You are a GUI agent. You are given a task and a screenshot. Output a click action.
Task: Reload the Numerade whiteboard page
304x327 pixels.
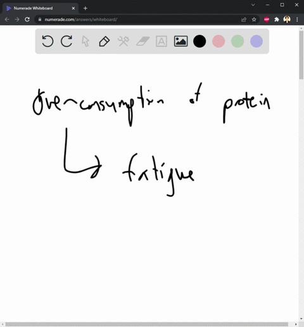(27, 20)
